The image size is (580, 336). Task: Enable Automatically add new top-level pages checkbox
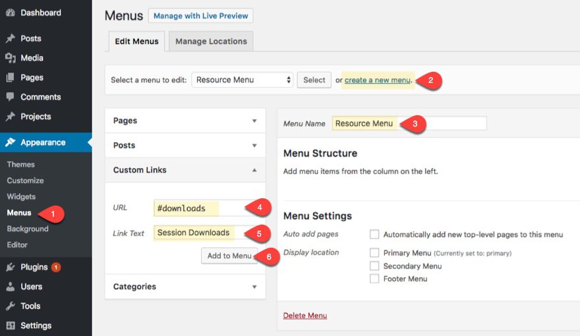374,235
